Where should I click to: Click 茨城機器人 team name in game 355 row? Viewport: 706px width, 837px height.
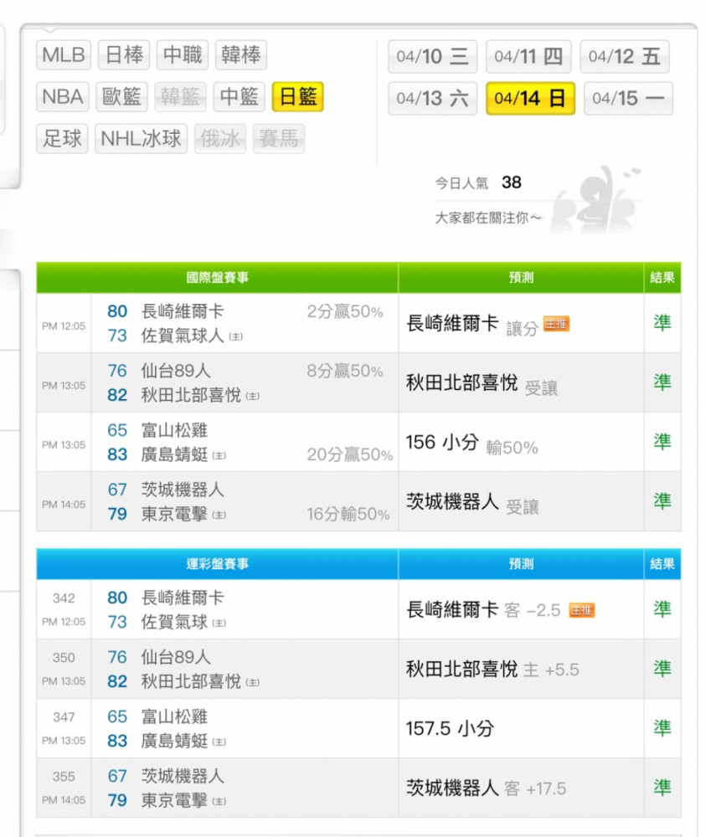183,776
